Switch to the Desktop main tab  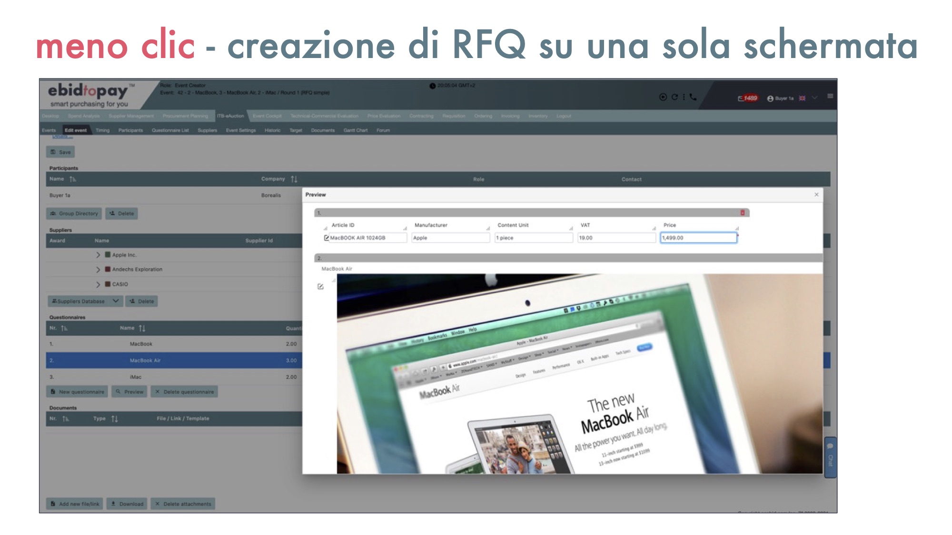50,116
